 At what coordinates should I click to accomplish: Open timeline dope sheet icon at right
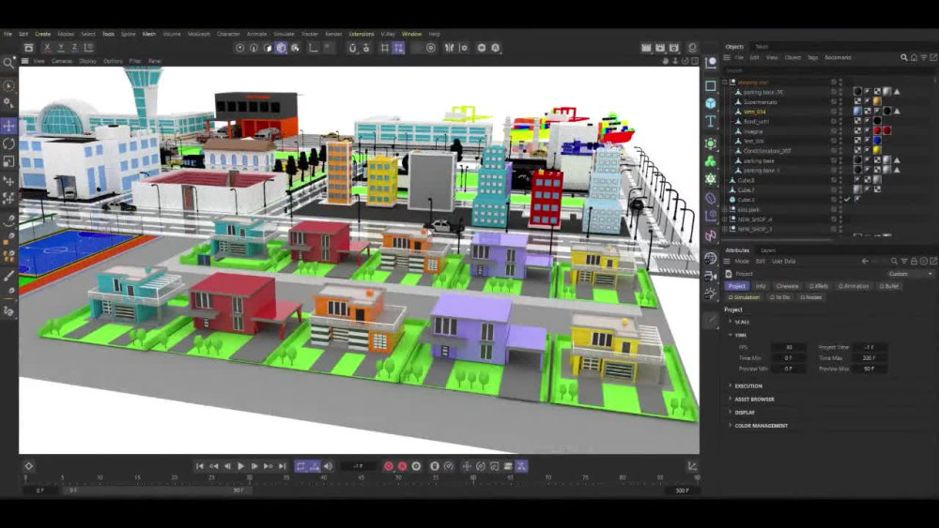click(692, 466)
